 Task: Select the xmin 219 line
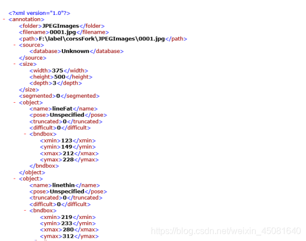point(68,217)
